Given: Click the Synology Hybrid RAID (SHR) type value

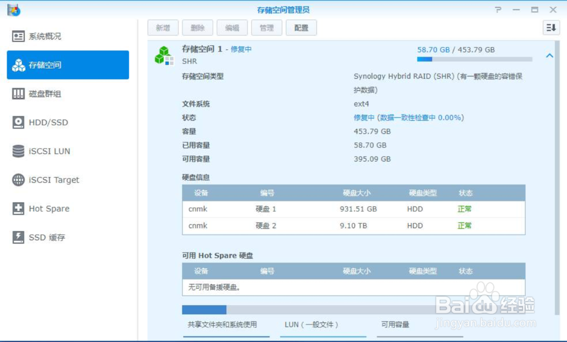Looking at the screenshot, I should tap(438, 83).
